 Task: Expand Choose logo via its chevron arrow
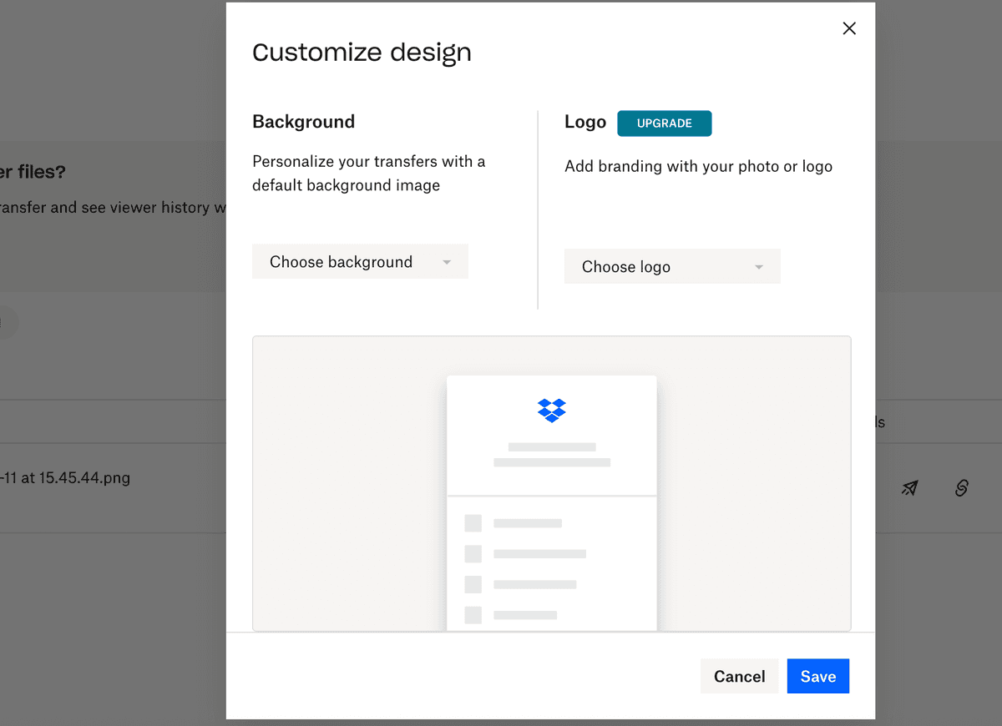[758, 266]
